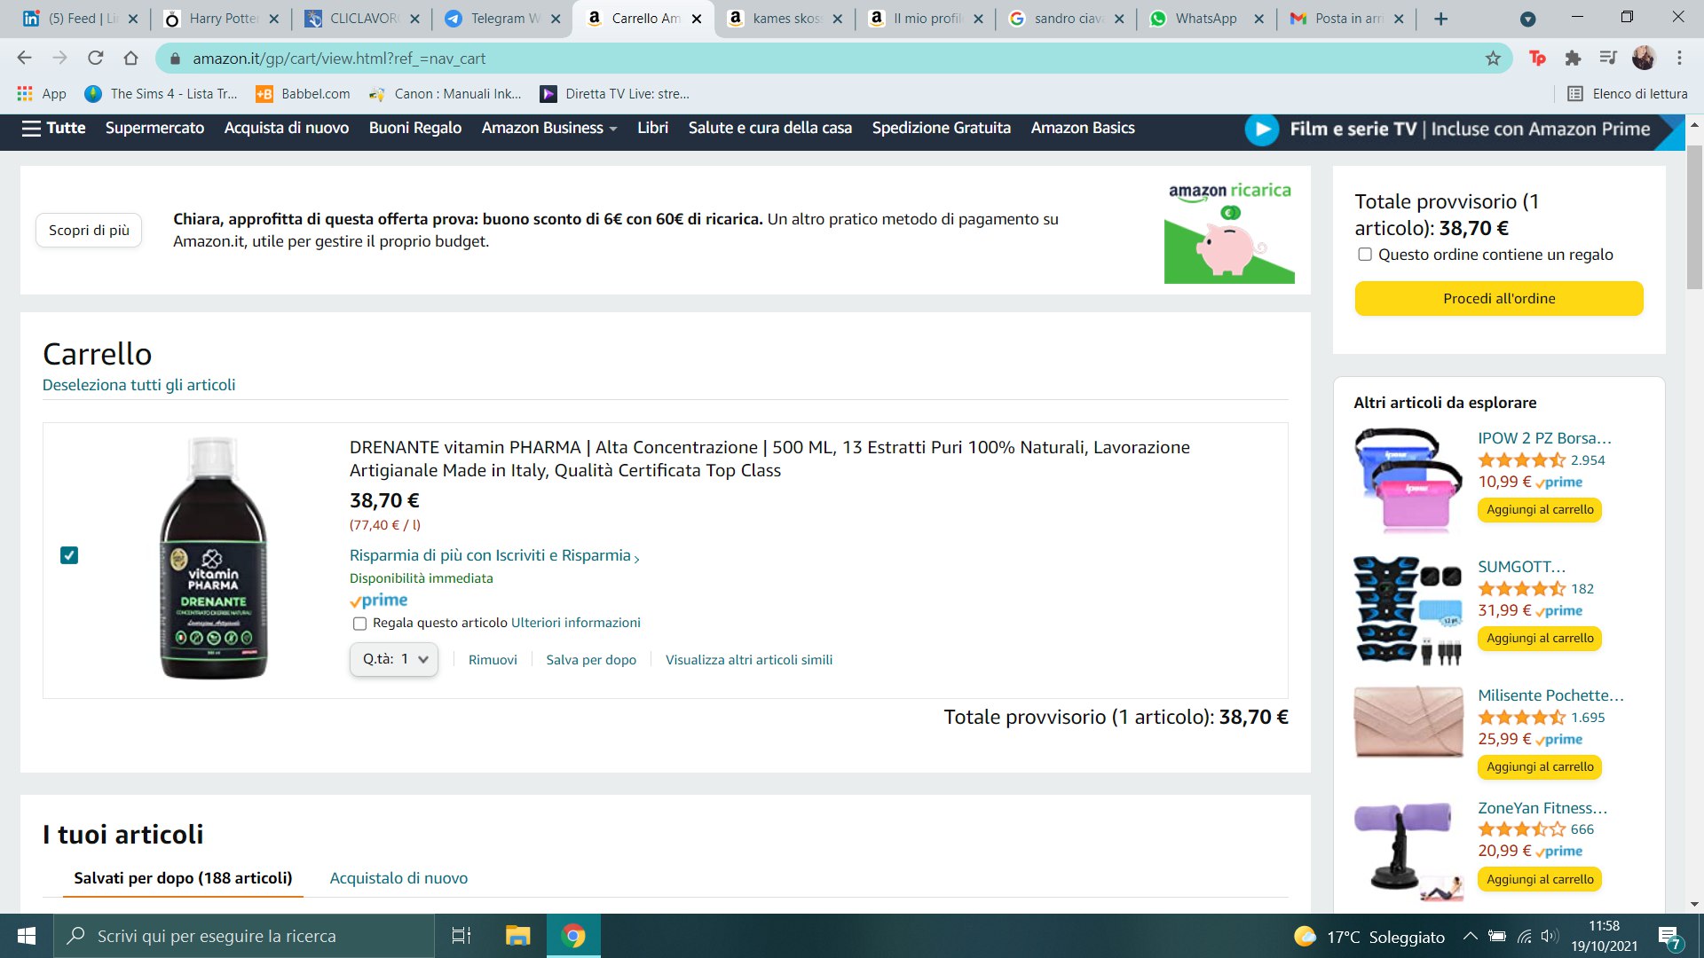The height and width of the screenshot is (958, 1704).
Task: Open the Chrome extensions puzzle icon
Action: point(1573,59)
